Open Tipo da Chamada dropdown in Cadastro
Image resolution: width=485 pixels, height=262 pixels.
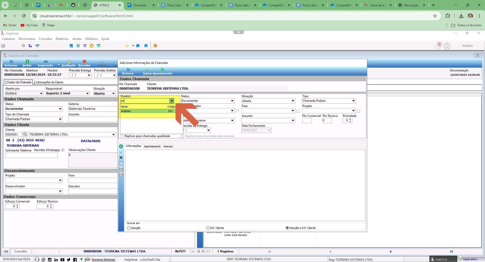[60, 119]
